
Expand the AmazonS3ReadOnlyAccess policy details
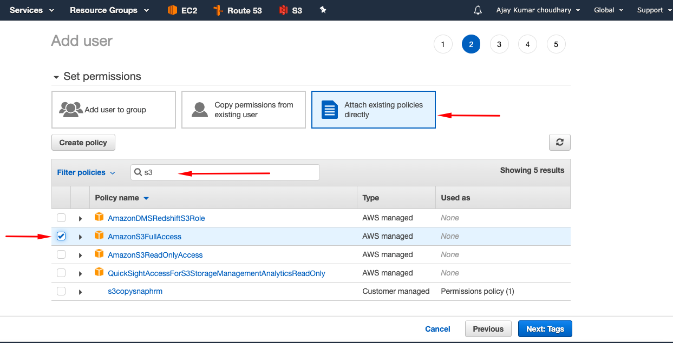[80, 255]
